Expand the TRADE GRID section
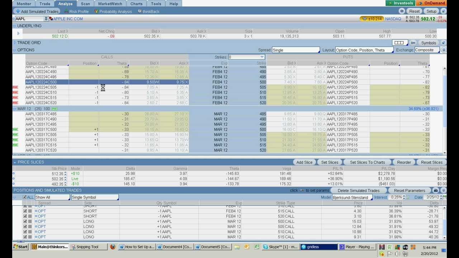 (x=15, y=43)
